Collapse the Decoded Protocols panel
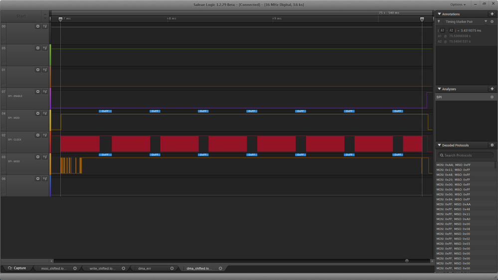 [x=439, y=145]
